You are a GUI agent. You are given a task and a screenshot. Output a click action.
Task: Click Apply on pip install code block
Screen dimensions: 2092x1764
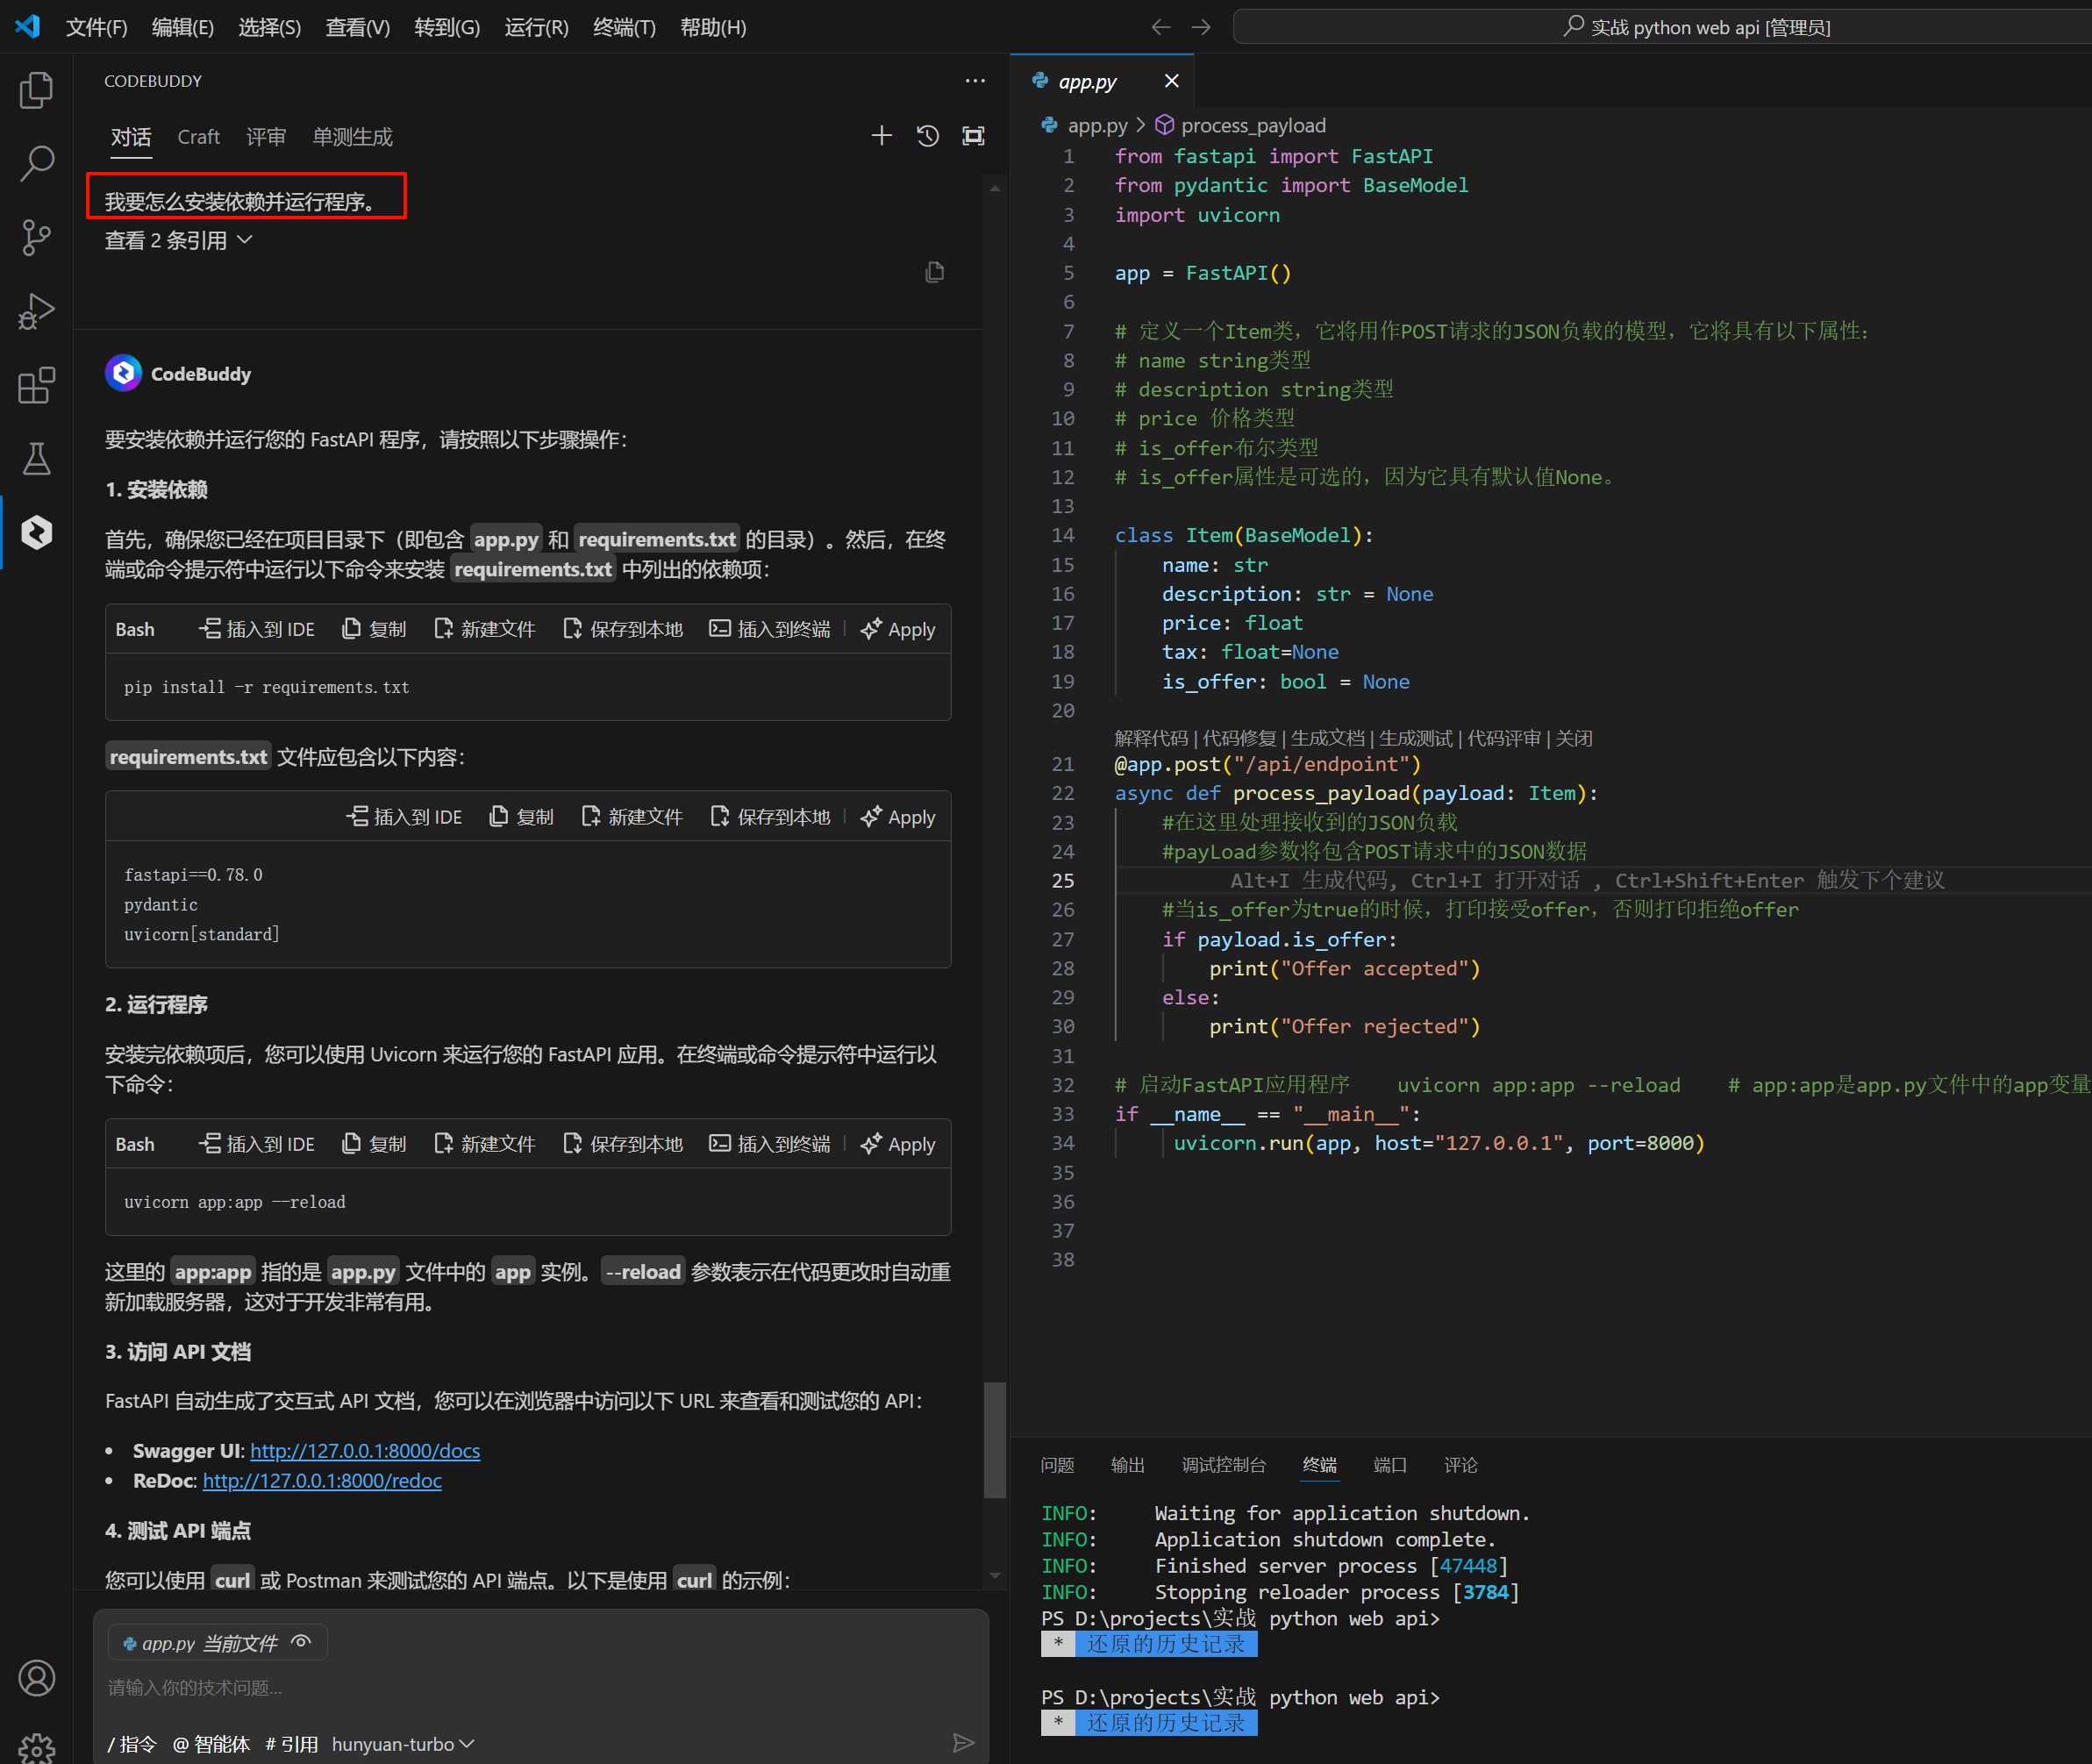coord(898,629)
